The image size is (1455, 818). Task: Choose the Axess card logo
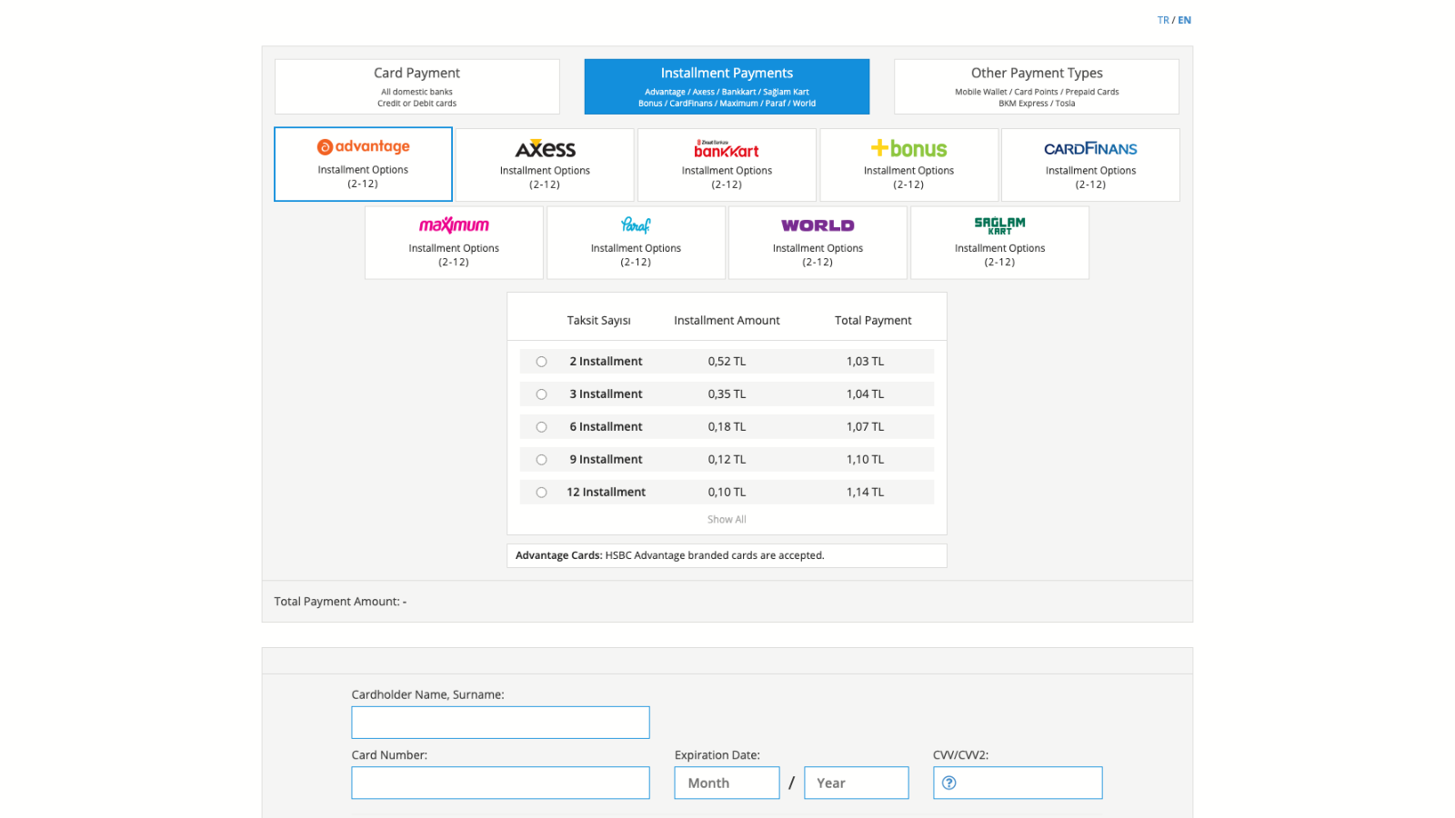(x=545, y=149)
